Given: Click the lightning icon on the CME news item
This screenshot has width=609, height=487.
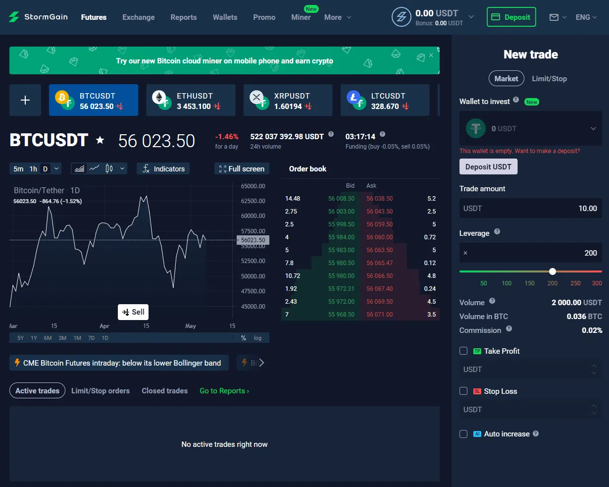Looking at the screenshot, I should point(17,363).
